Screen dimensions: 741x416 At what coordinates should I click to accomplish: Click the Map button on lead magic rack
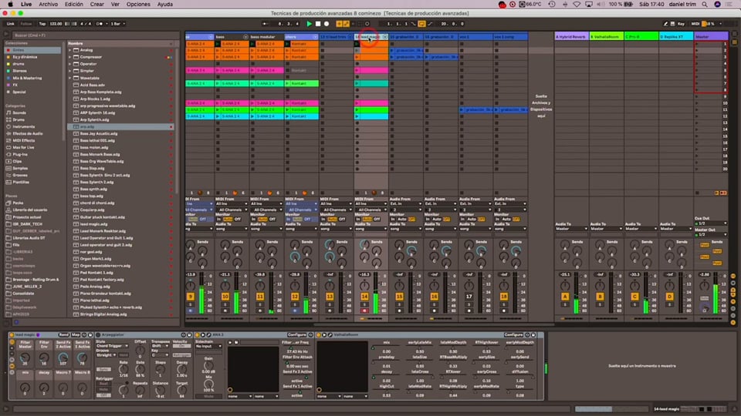[76, 335]
